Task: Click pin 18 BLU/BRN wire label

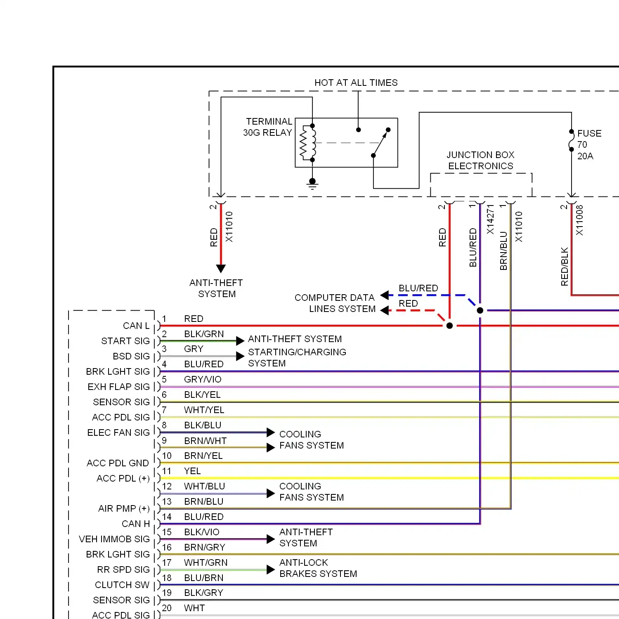Action: [x=203, y=578]
